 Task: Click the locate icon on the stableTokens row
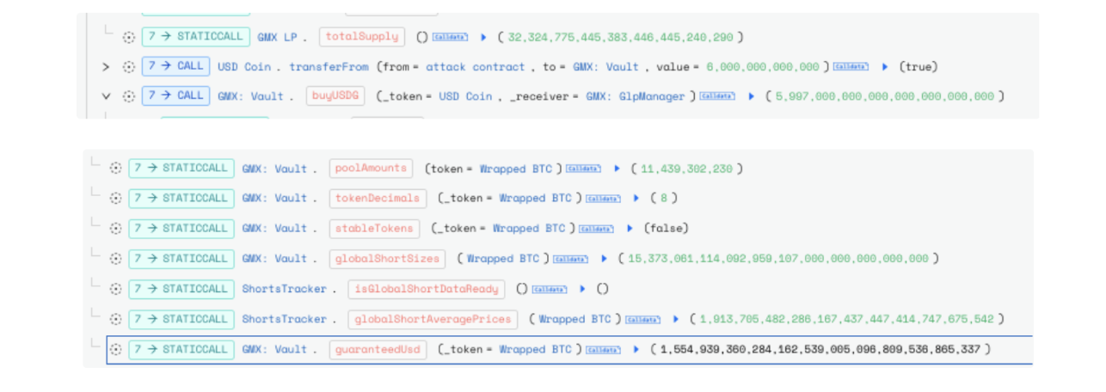[115, 229]
